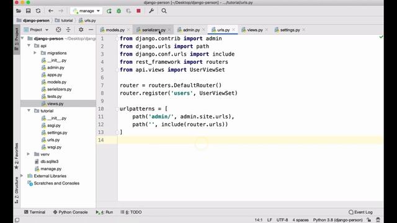Toggle the Z: Structure side panel
This screenshot has width=397, height=223.
click(17, 190)
